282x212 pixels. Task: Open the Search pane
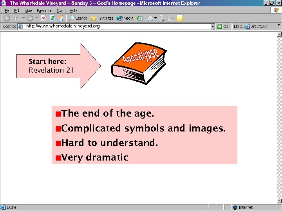coord(78,18)
